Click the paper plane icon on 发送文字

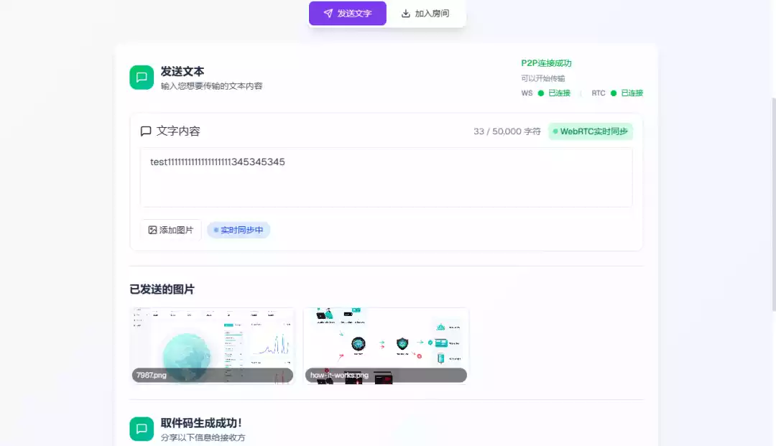point(328,14)
